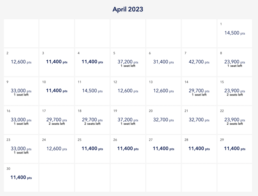This screenshot has width=258, height=196.
Task: Choose April 27 lowest fare 11,400 pts
Action: pos(164,149)
